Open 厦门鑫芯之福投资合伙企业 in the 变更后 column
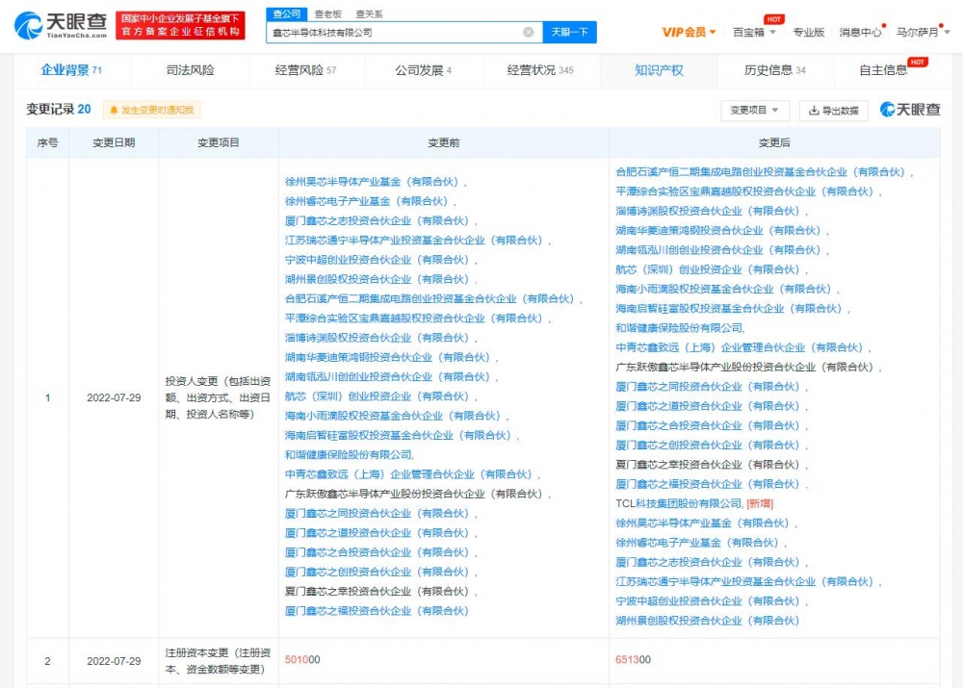 coord(708,484)
